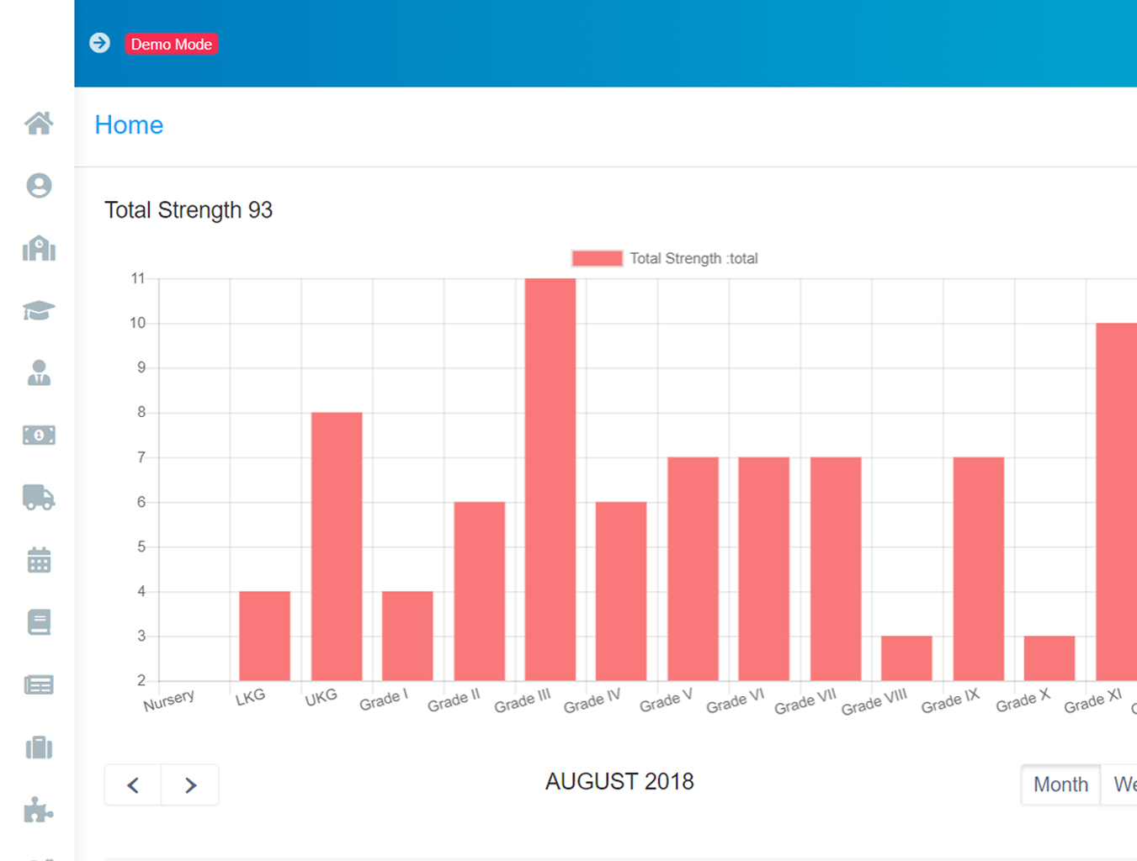Viewport: 1137px width, 861px height.
Task: Open the staff person sidebar icon
Action: click(x=39, y=372)
